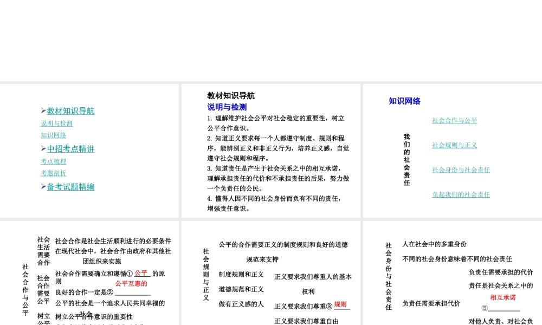Click red answer 公平 after ①
Image resolution: width=542 pixels, height=325 pixels.
[141, 273]
